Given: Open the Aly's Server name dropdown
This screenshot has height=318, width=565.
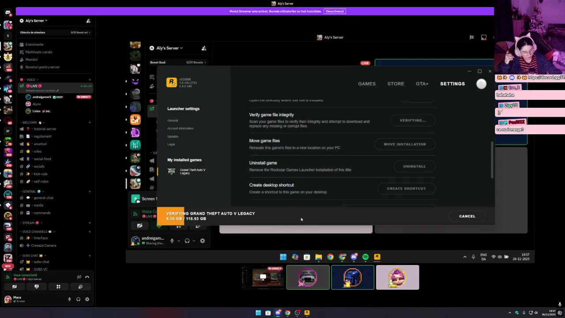Looking at the screenshot, I should click(36, 21).
